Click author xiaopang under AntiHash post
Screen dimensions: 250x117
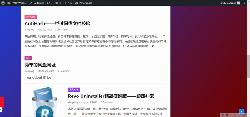tap(29, 29)
